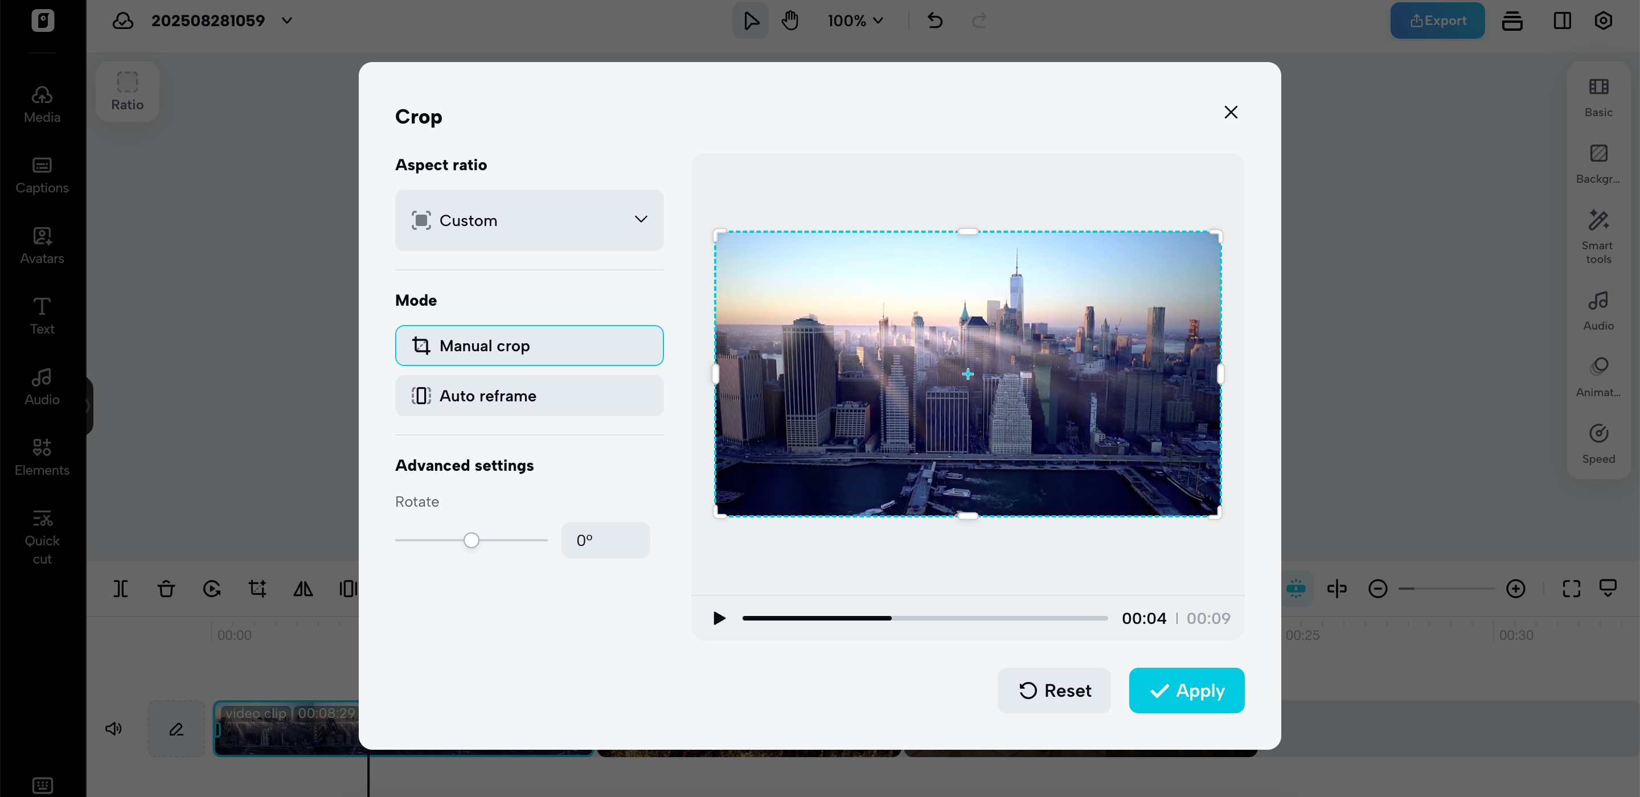Select Auto reframe mode
The width and height of the screenshot is (1640, 797).
[x=528, y=396]
